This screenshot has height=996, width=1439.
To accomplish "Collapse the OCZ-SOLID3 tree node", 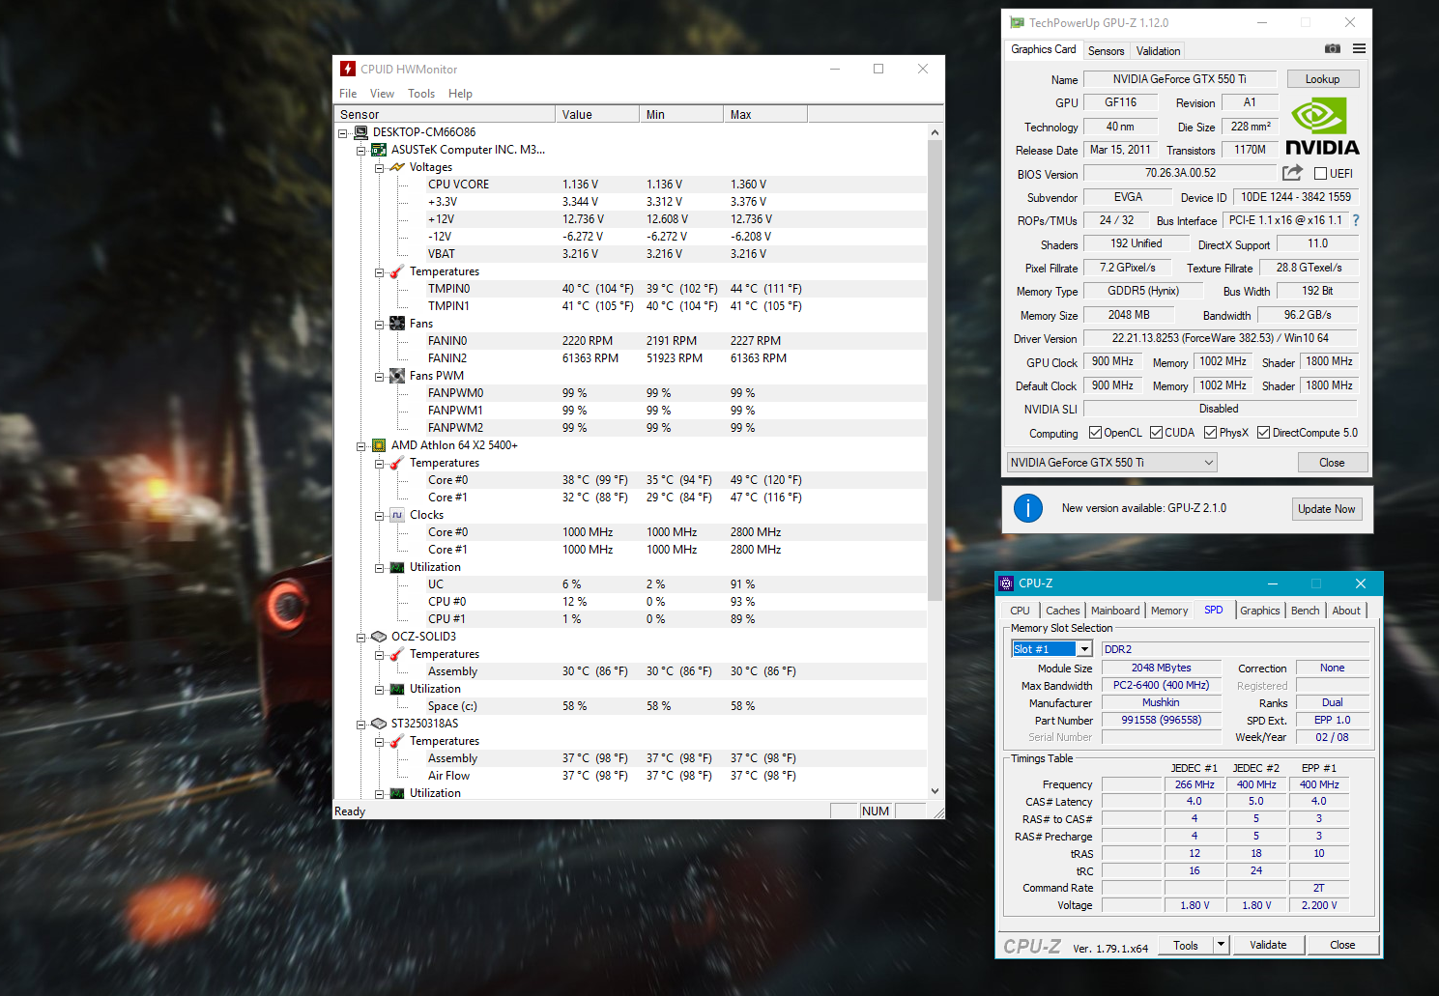I will 360,638.
